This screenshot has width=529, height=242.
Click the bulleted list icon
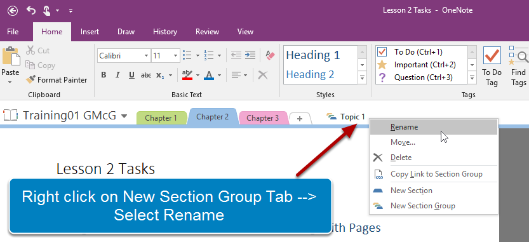pyautogui.click(x=187, y=55)
